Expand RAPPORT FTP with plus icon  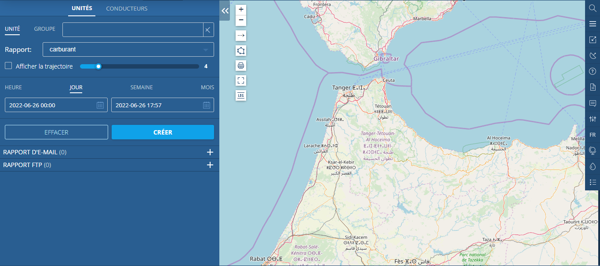pyautogui.click(x=210, y=165)
